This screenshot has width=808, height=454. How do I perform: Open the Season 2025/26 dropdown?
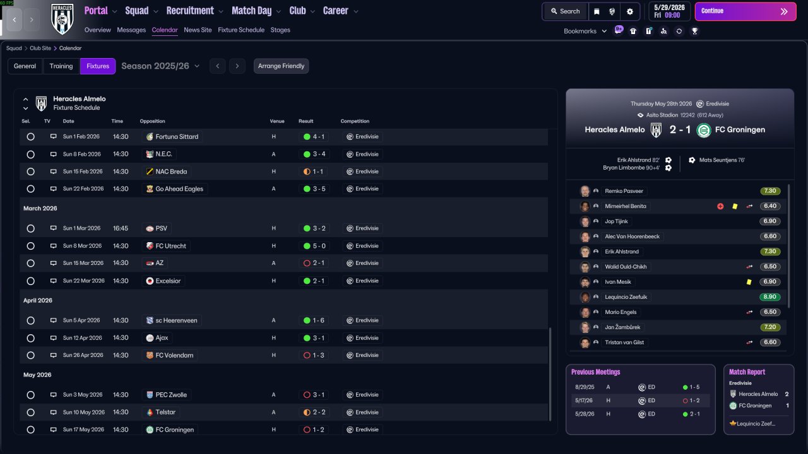(160, 66)
